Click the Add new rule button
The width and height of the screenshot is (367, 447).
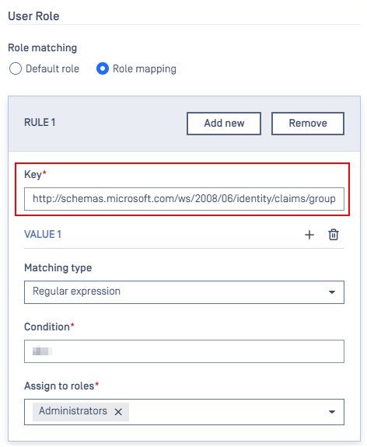click(x=224, y=124)
